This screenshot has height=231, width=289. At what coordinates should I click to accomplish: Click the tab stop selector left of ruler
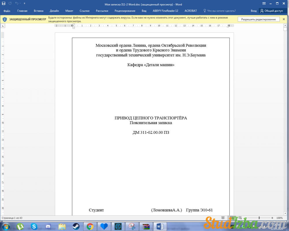coord(3,25)
